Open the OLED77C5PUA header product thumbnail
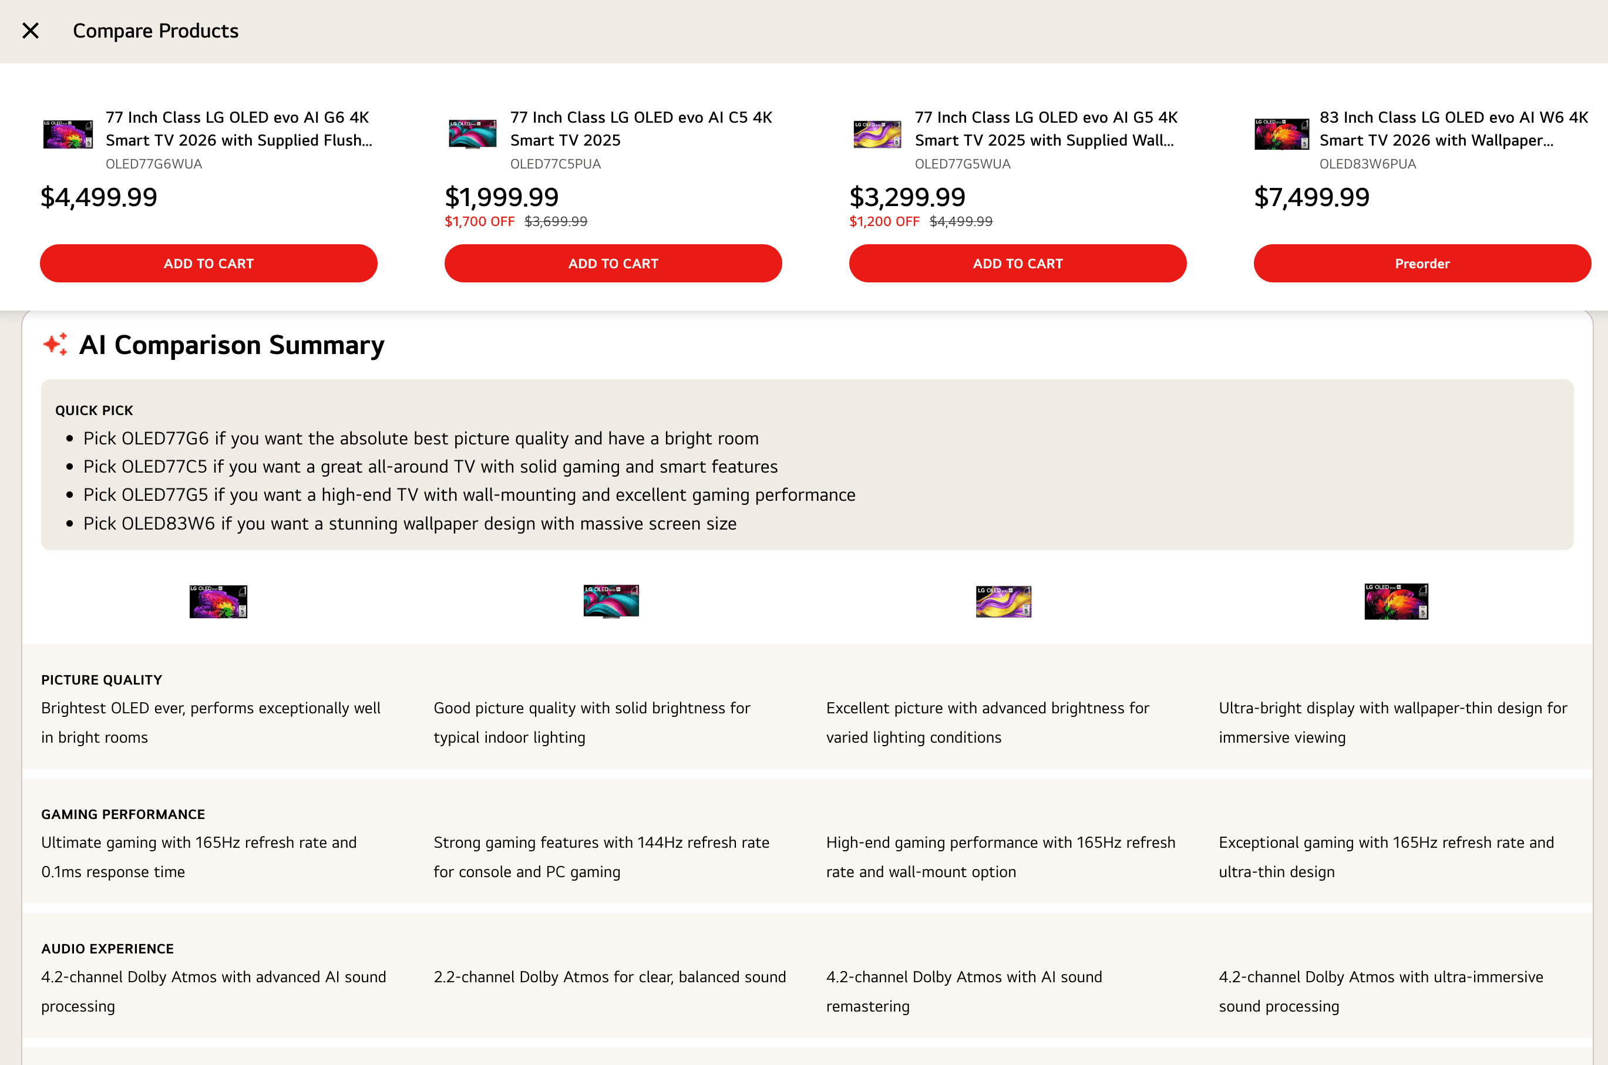The width and height of the screenshot is (1608, 1065). coord(472,134)
